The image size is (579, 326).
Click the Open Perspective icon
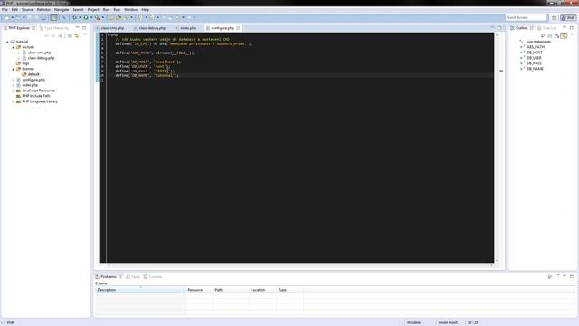pos(554,18)
